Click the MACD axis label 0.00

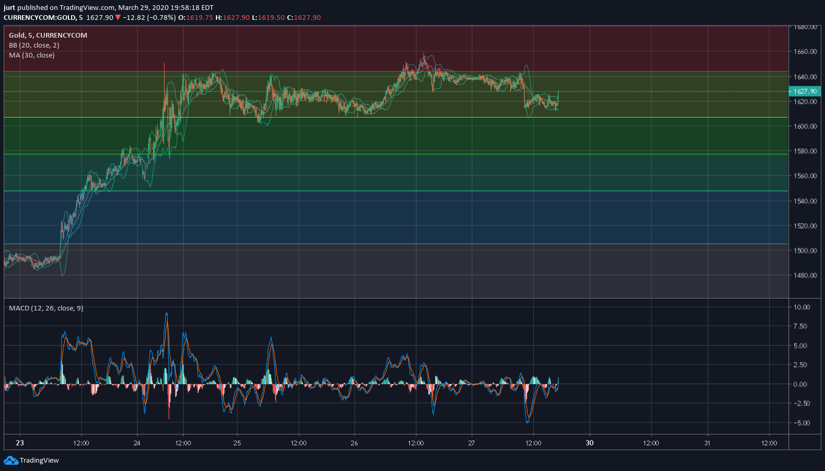[x=800, y=384]
